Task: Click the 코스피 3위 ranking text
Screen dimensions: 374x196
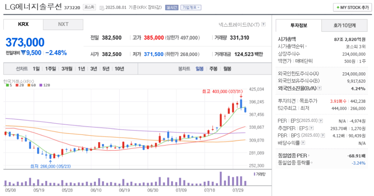Action: click(x=356, y=46)
